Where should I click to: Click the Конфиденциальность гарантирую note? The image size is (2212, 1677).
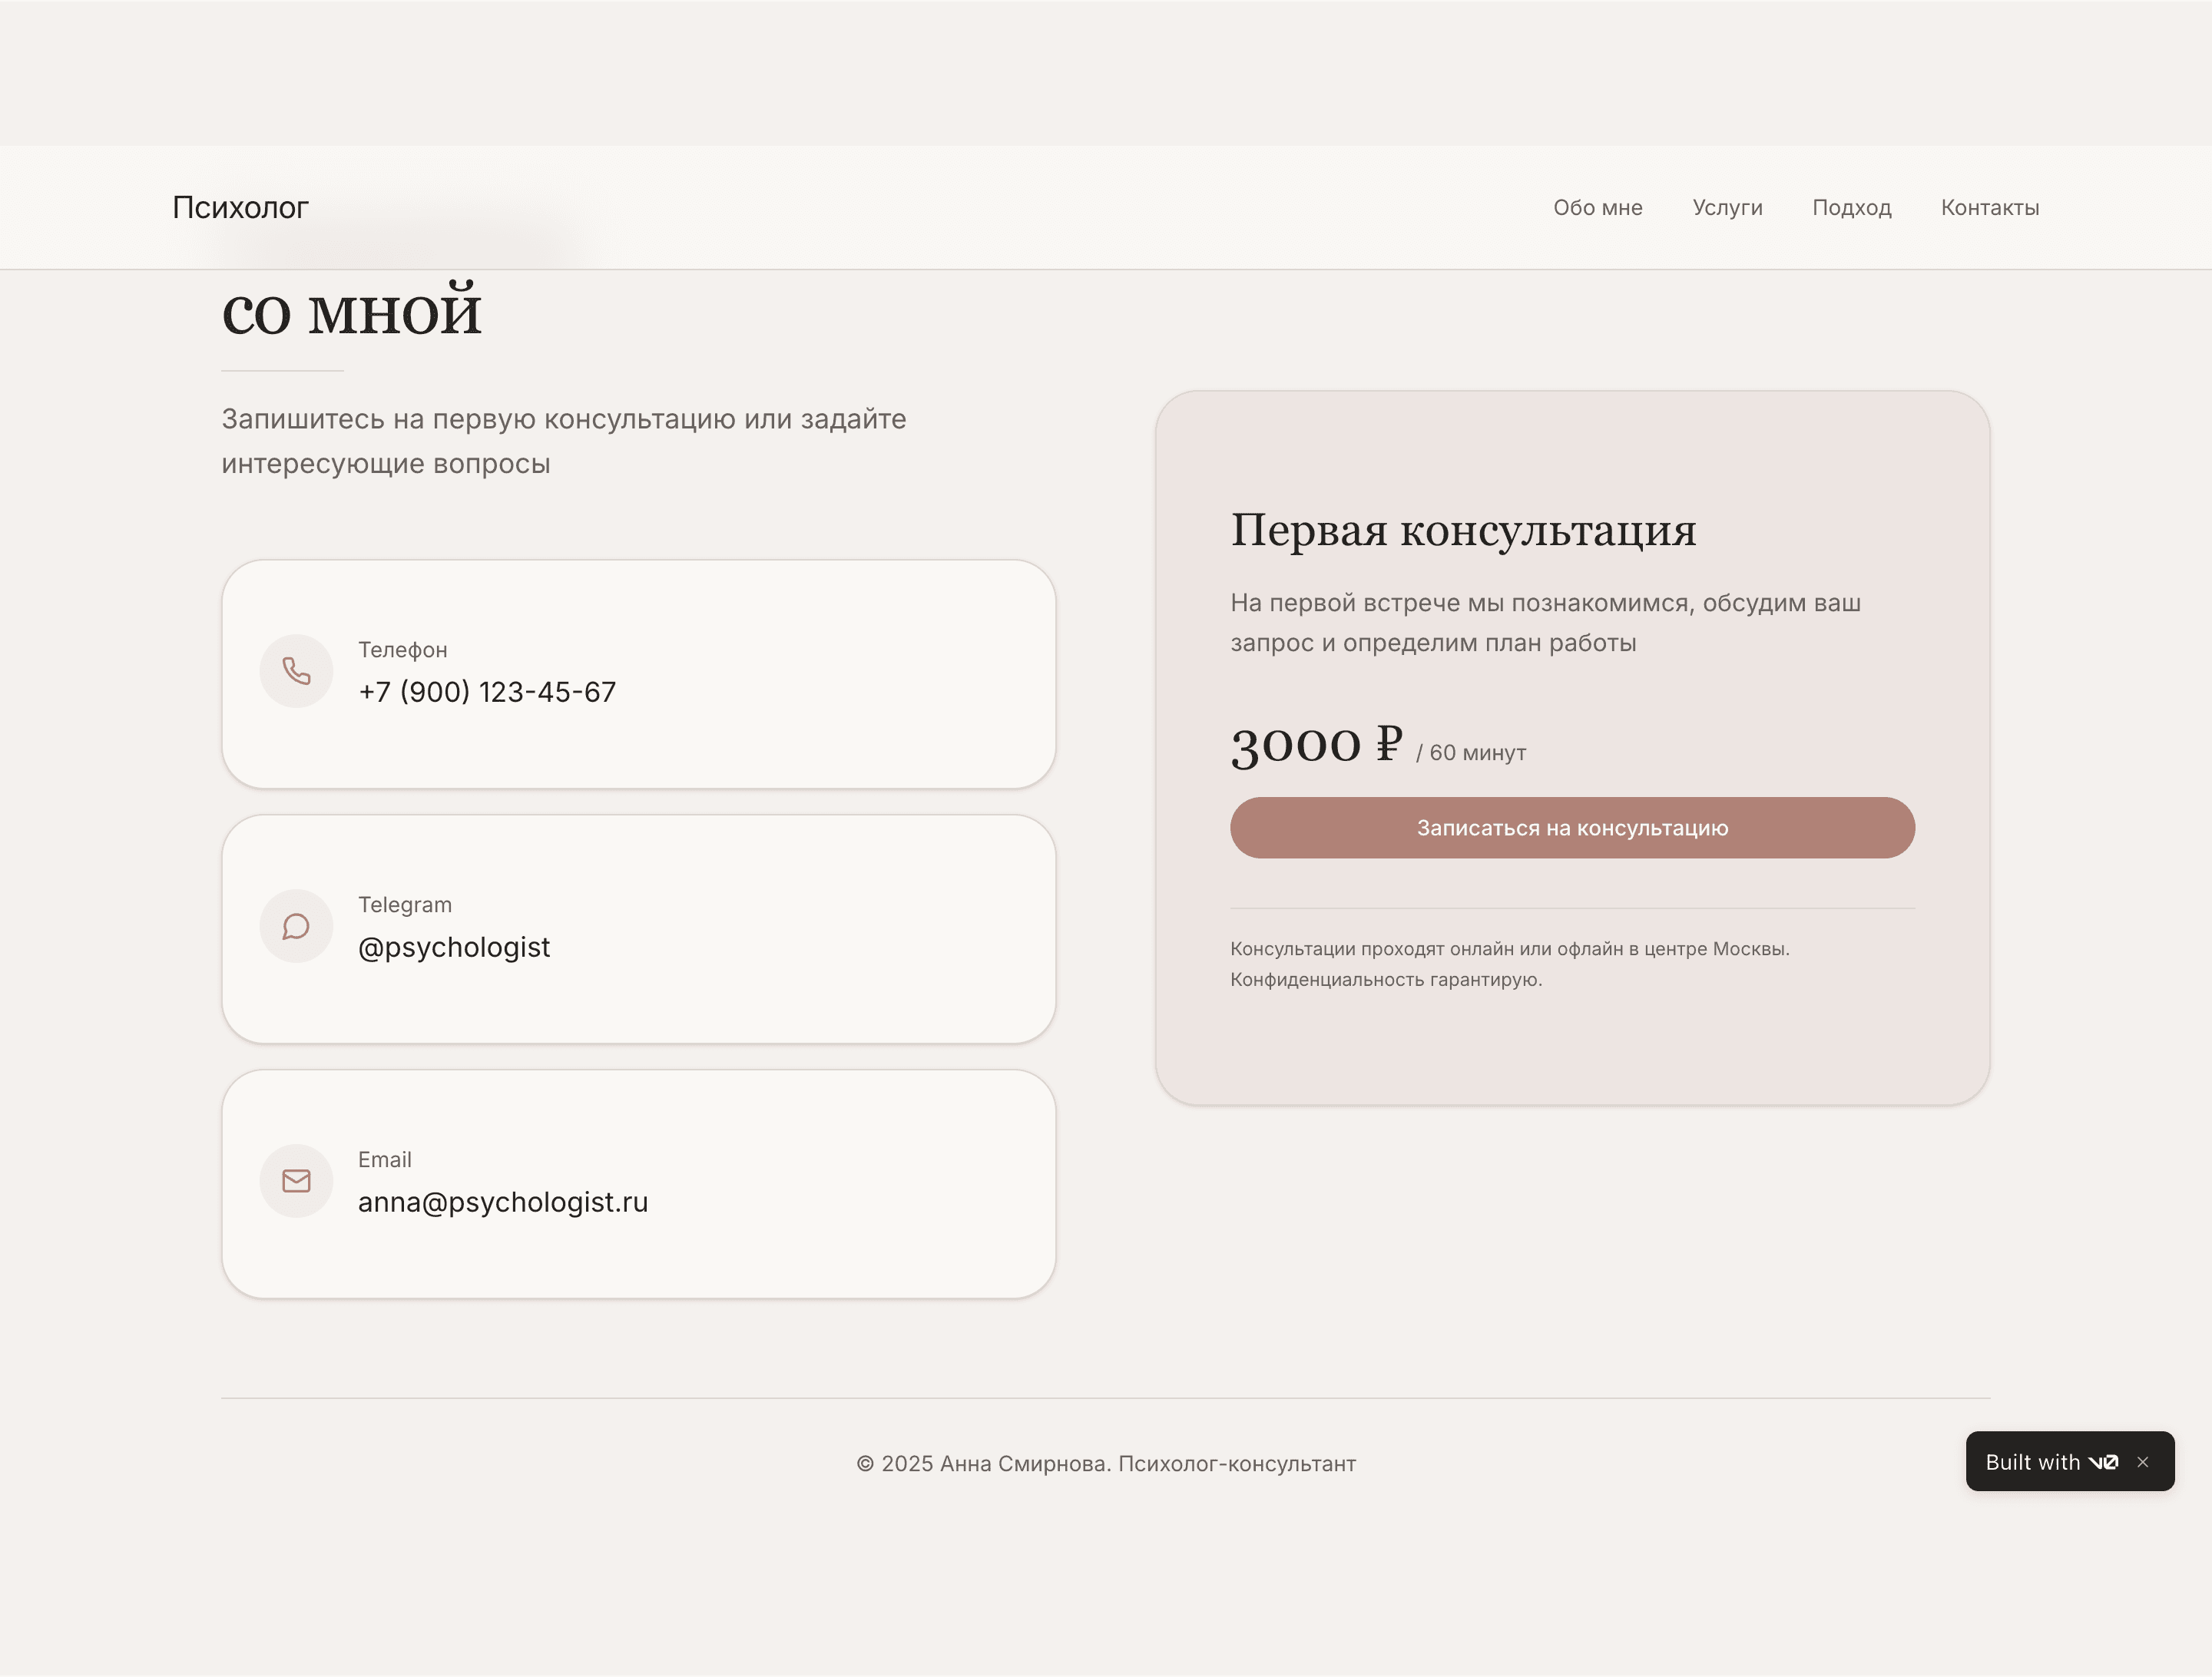(x=1386, y=980)
